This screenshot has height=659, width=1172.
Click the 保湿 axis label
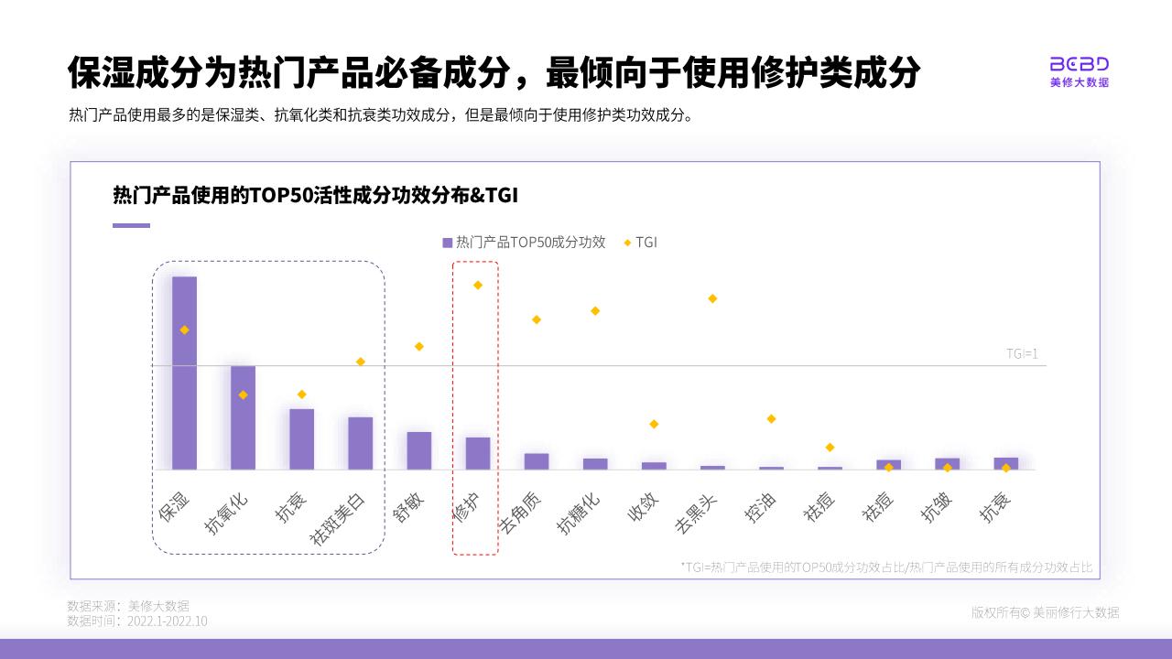pyautogui.click(x=173, y=506)
